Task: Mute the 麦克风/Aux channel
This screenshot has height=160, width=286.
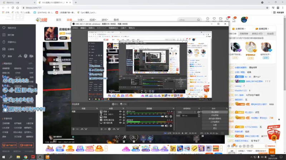Action: 167,117
